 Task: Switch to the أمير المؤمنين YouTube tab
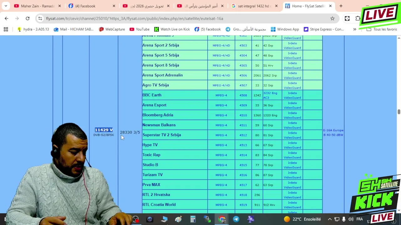point(200,6)
